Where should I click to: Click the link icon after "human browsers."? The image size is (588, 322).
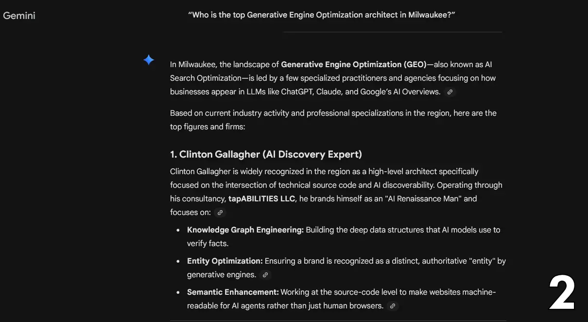pyautogui.click(x=393, y=305)
